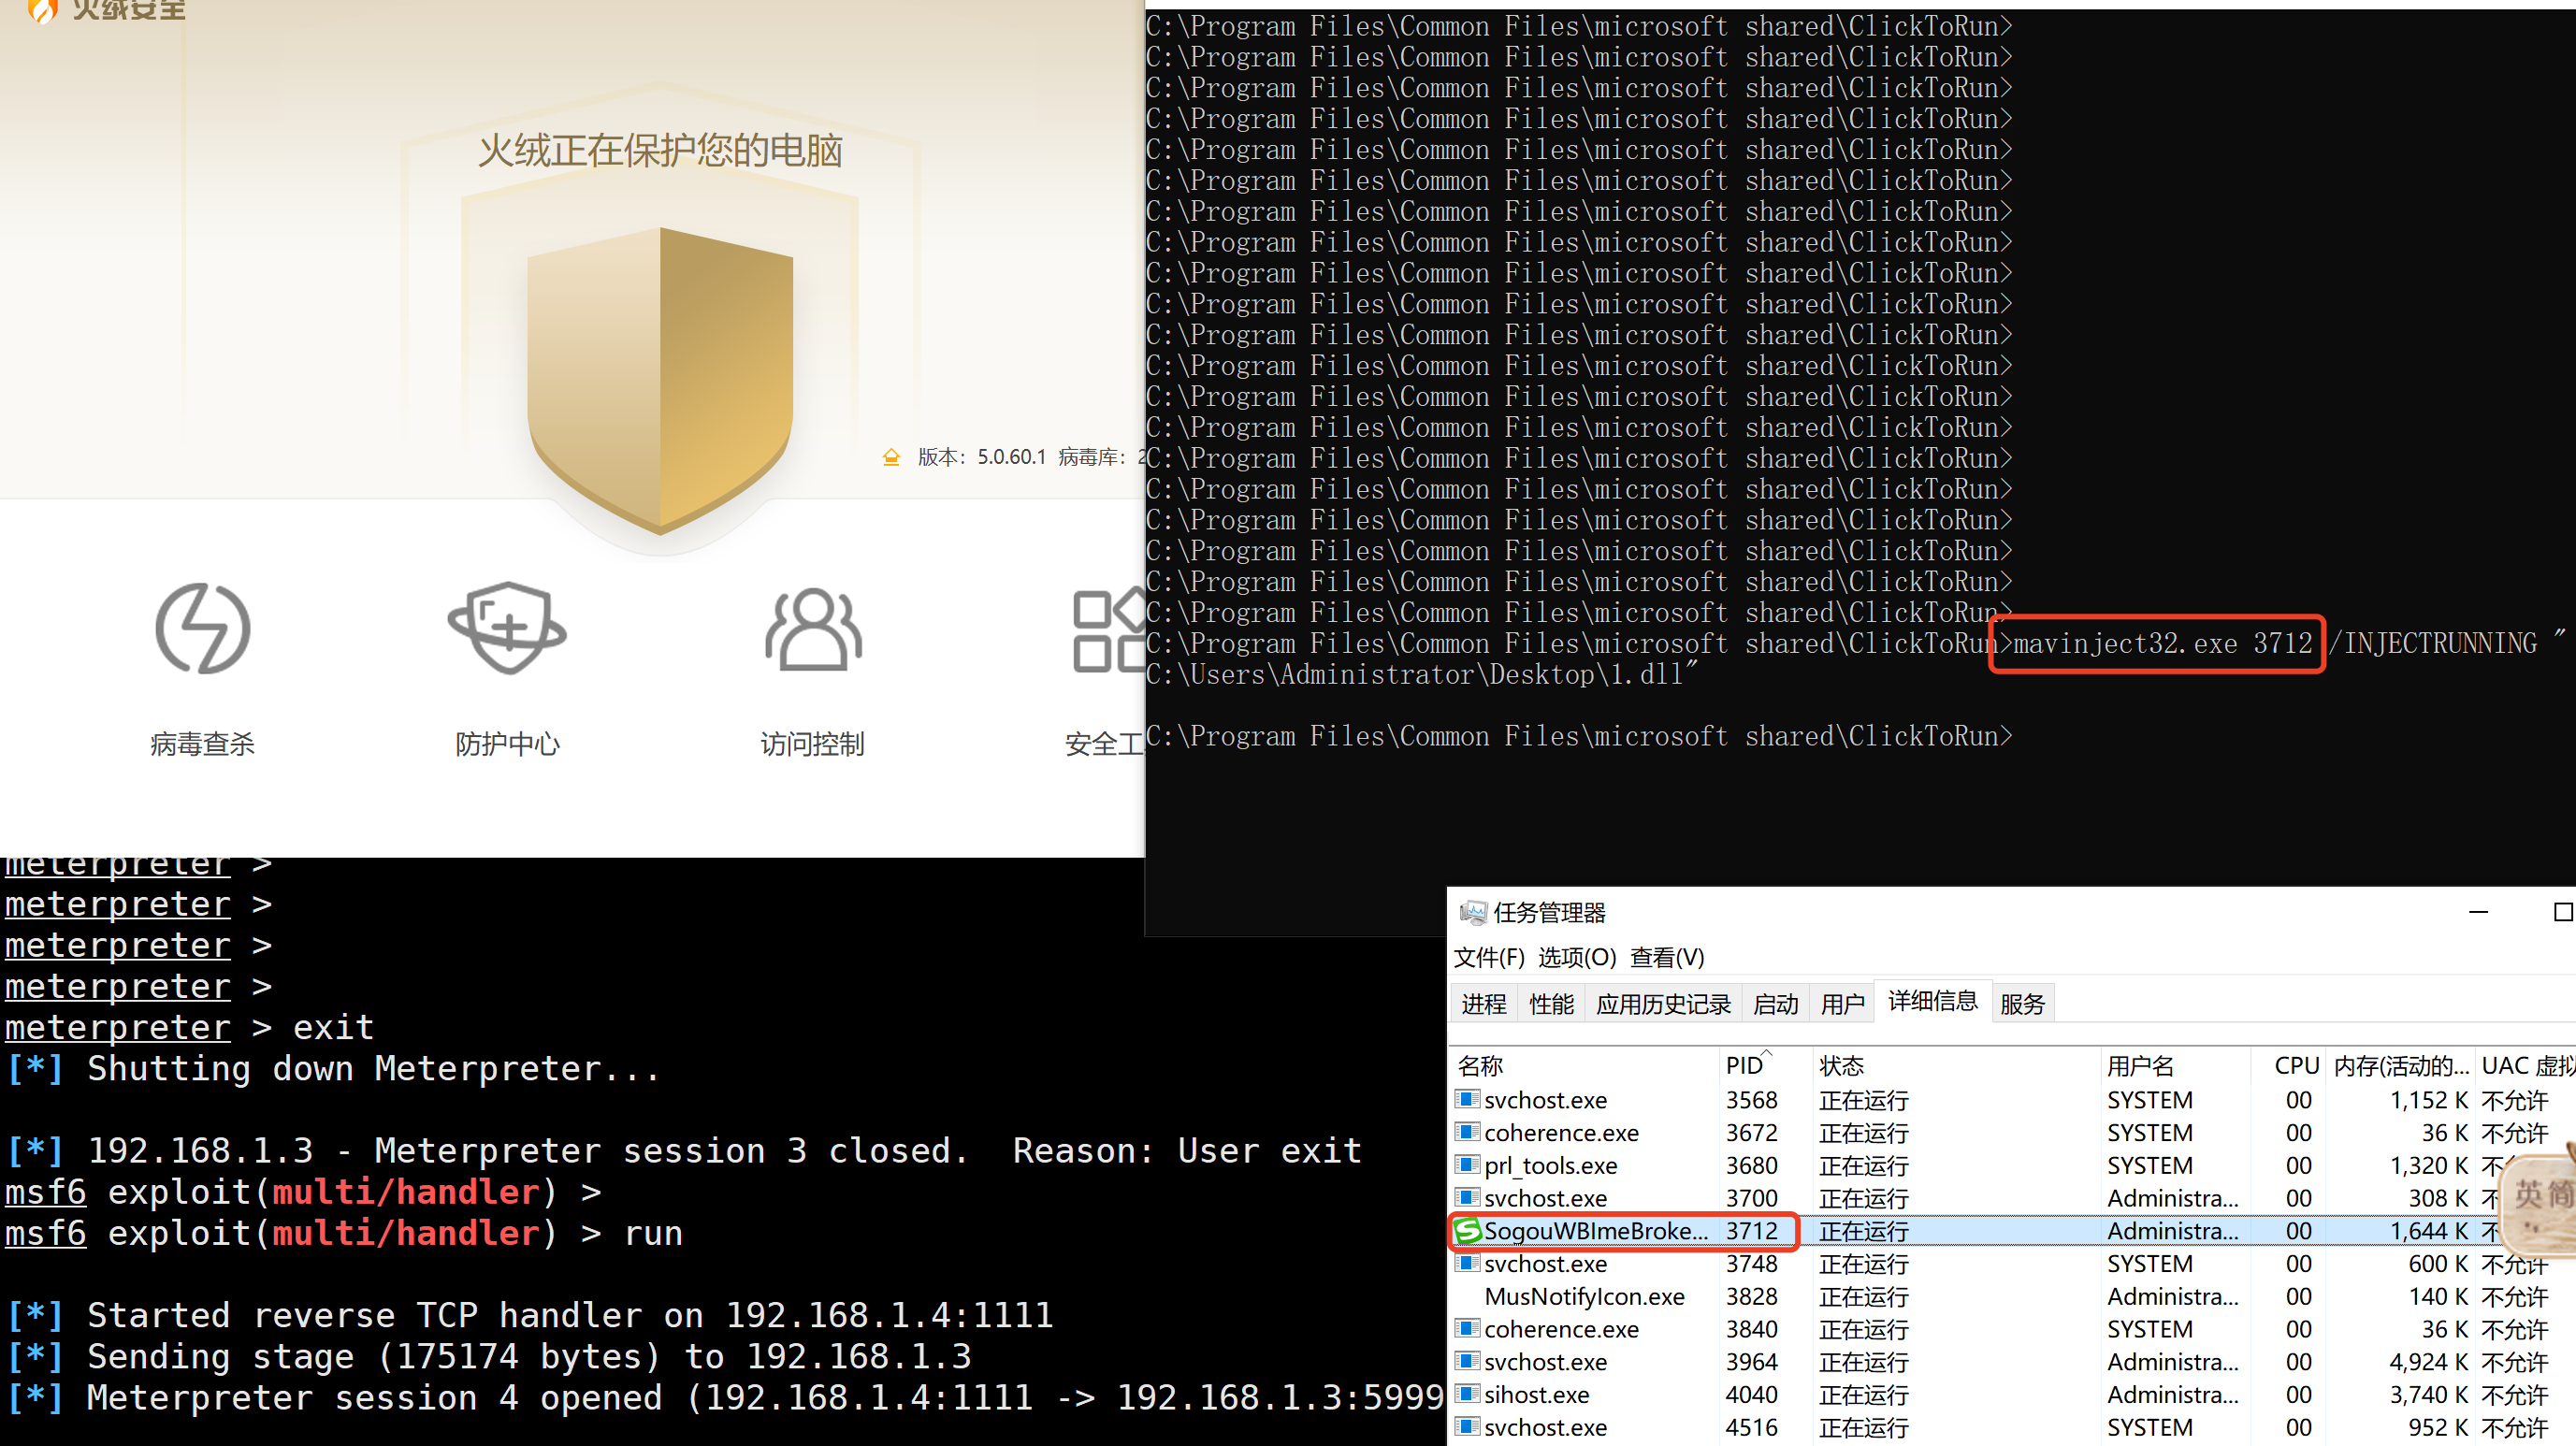
Task: Open the 选项(O) menu in Task Manager
Action: [x=1577, y=957]
